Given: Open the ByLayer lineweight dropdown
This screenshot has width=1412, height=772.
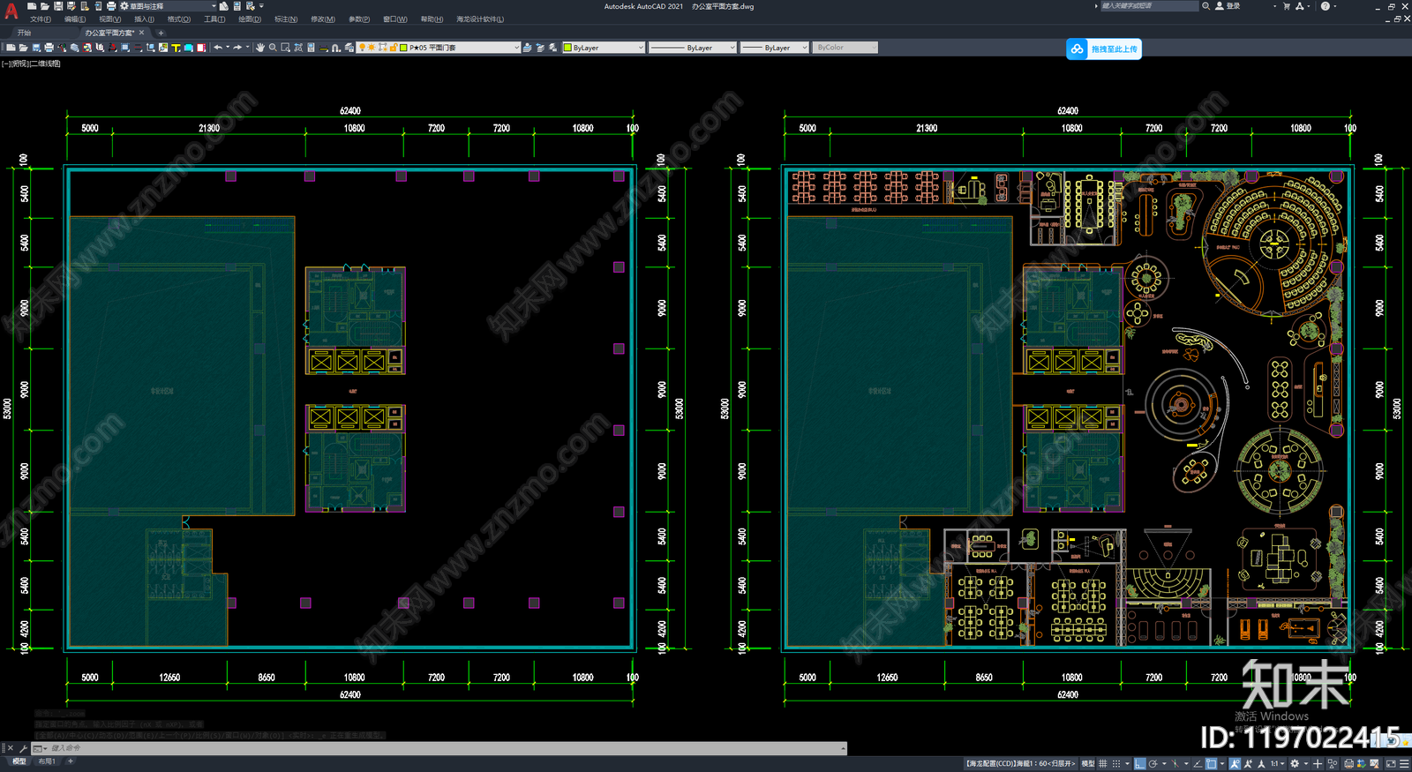Looking at the screenshot, I should click(774, 48).
